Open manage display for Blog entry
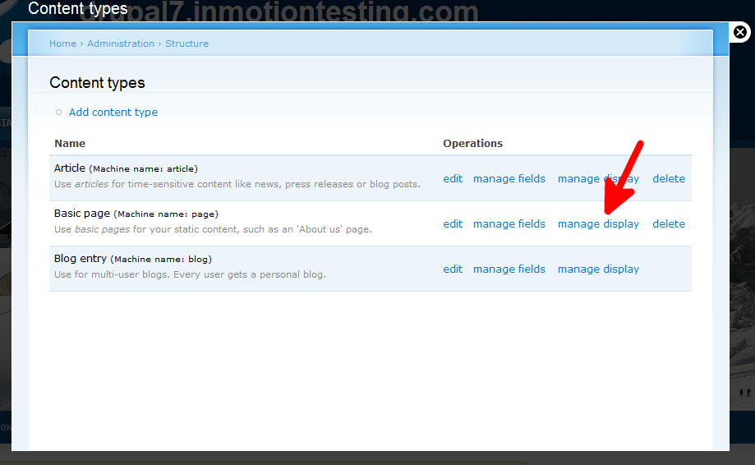 598,269
